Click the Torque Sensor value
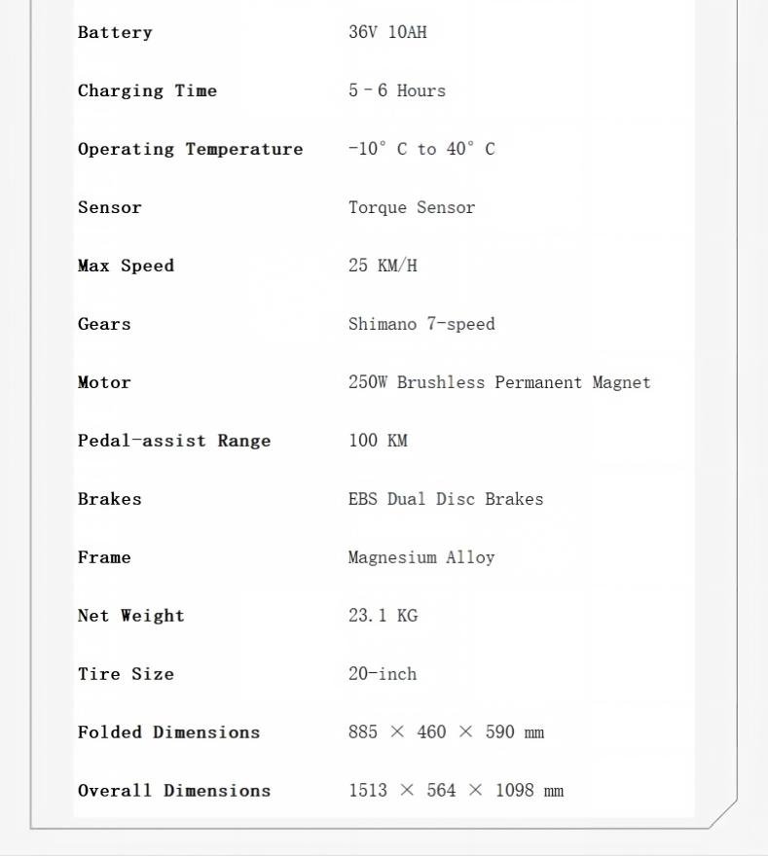This screenshot has width=768, height=856. [x=412, y=208]
